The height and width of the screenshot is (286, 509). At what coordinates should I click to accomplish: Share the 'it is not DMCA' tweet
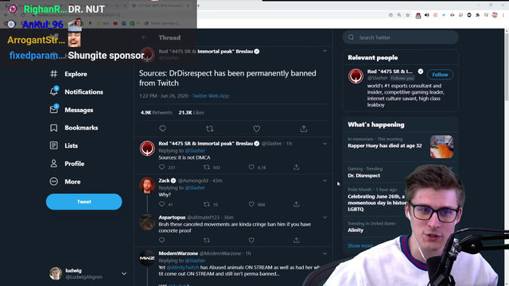[297, 168]
